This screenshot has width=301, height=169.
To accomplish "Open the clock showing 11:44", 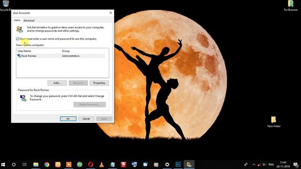I will [283, 164].
